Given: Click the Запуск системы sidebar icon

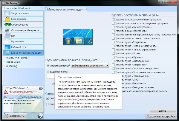Looking at the screenshot, I should (x=7, y=13).
